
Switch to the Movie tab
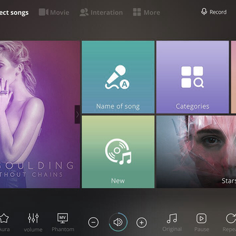click(x=54, y=12)
